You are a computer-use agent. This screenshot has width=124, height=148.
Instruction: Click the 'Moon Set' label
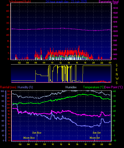(95, 138)
